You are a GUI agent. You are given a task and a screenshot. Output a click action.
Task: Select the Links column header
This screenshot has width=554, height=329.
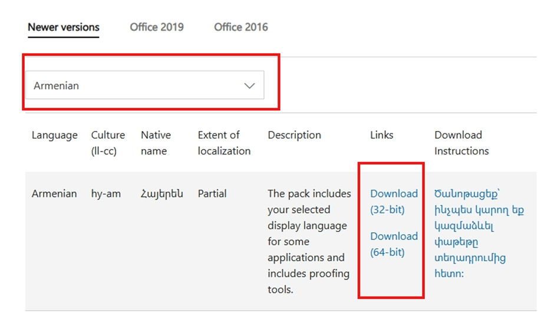pyautogui.click(x=381, y=135)
